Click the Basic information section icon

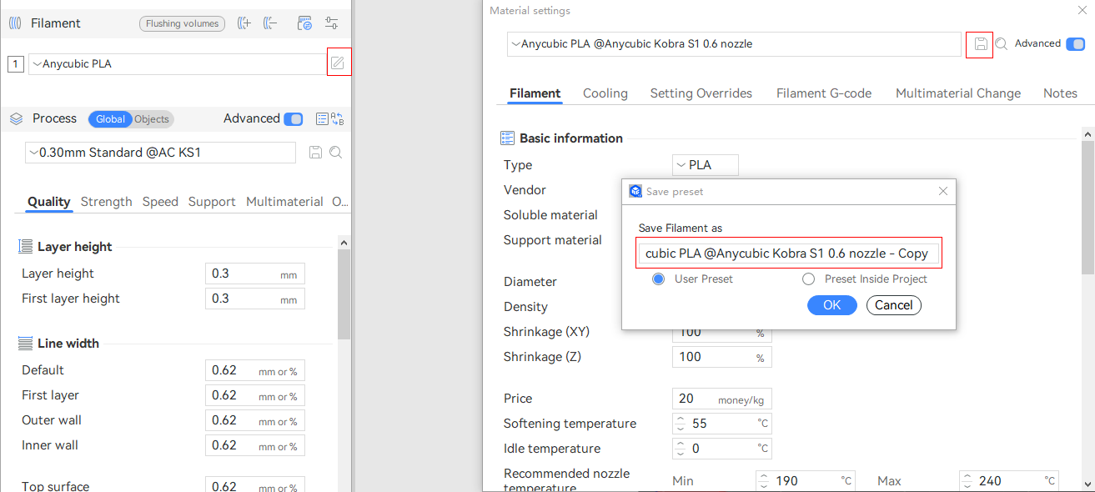point(507,138)
